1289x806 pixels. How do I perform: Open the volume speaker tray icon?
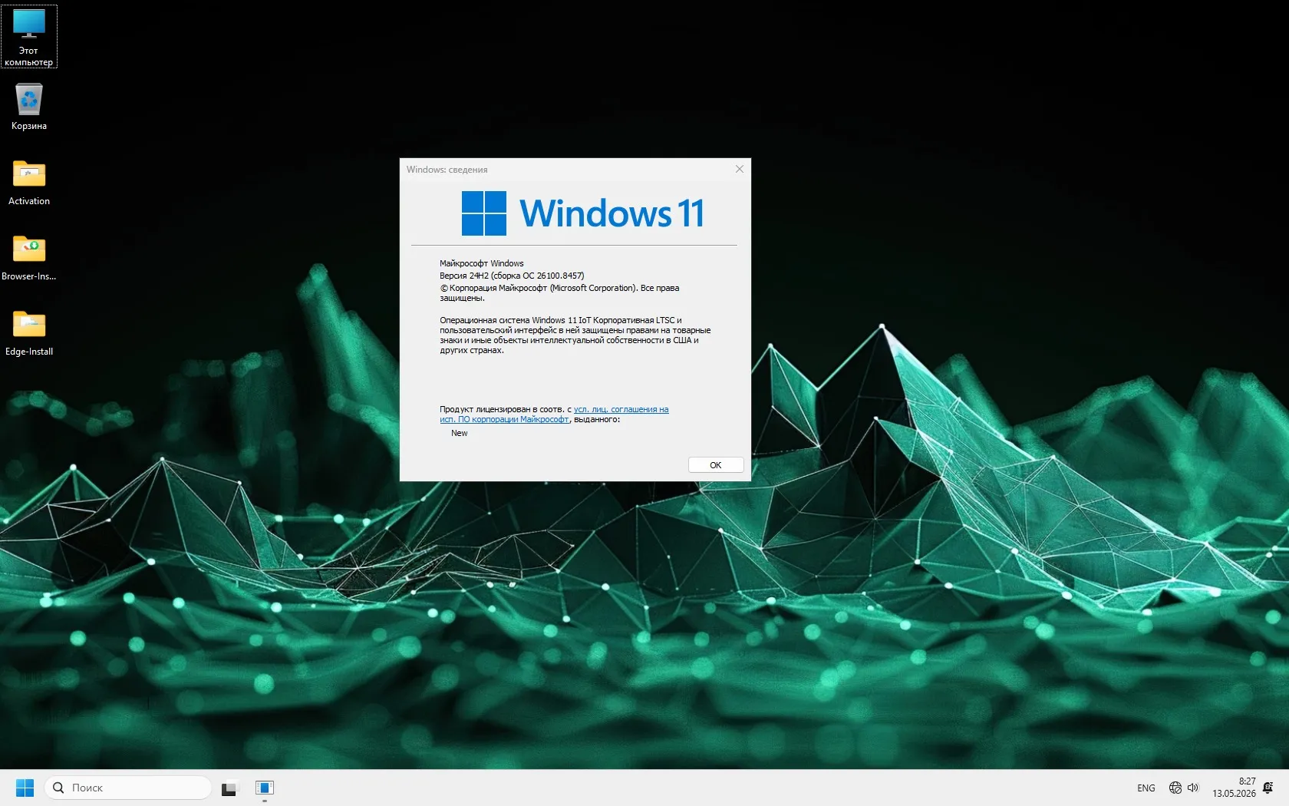pyautogui.click(x=1193, y=788)
